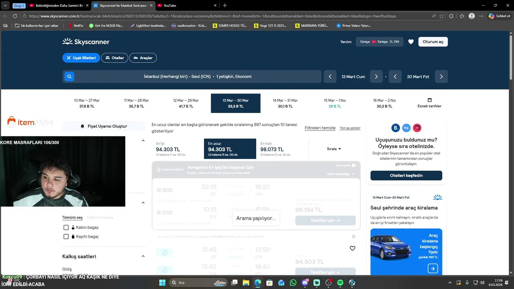This screenshot has width=514, height=289.
Task: Open Outlook from taskbar
Action: [x=281, y=283]
